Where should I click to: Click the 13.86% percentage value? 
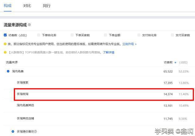click(x=183, y=83)
